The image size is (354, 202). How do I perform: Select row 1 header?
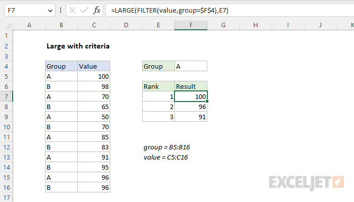(x=6, y=36)
